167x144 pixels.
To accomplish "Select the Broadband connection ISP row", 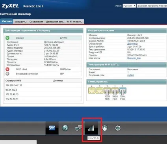I will 43,74.
